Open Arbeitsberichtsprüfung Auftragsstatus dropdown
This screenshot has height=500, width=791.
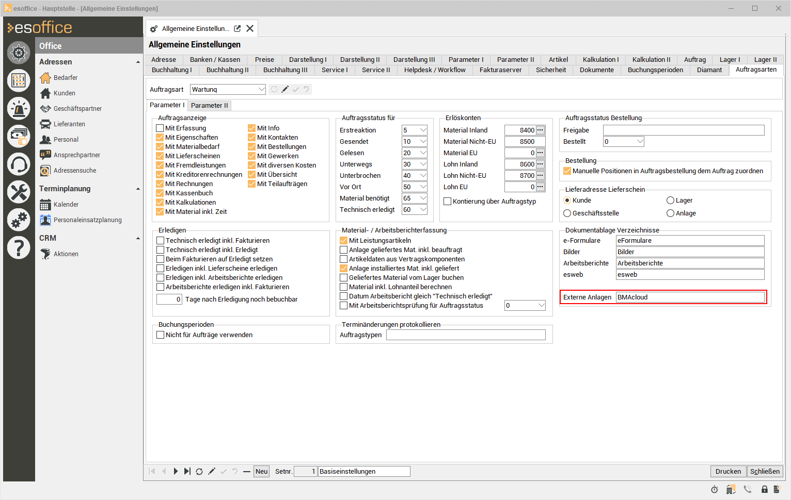(x=542, y=306)
